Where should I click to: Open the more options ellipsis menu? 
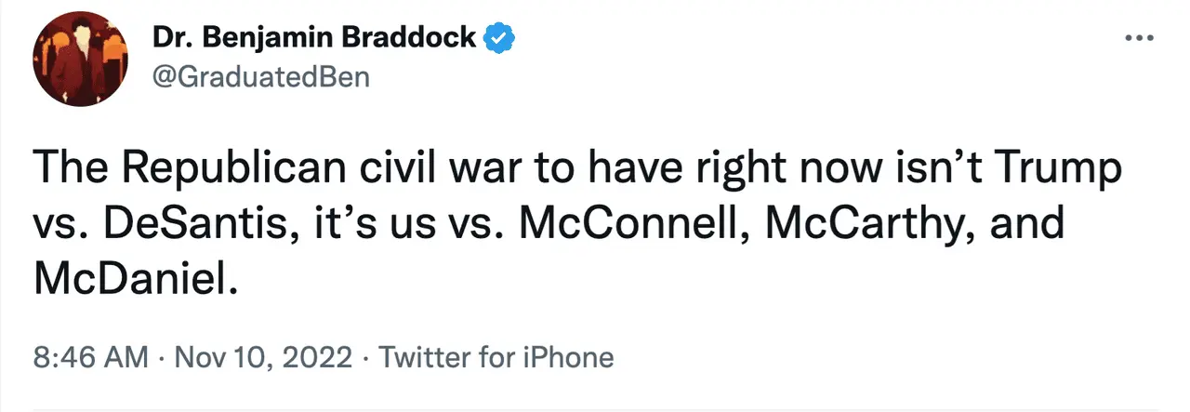click(x=1138, y=38)
